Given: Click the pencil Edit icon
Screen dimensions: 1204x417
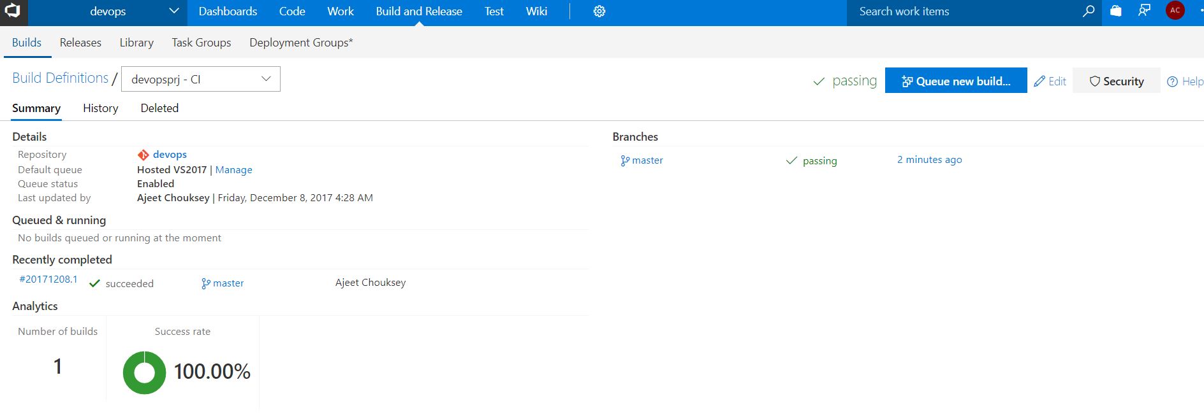Looking at the screenshot, I should coord(1039,81).
